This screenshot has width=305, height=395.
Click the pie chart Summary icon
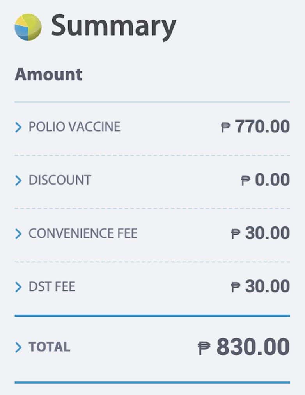tap(28, 27)
